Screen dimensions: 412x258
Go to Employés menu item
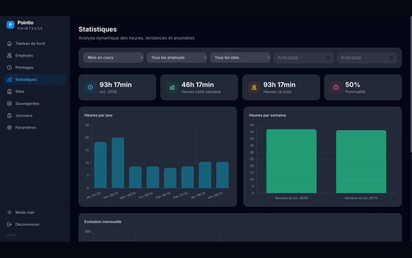(x=35, y=55)
